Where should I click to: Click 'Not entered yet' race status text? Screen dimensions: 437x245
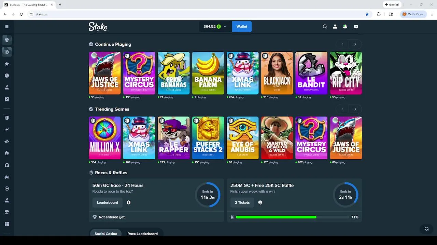click(x=112, y=217)
